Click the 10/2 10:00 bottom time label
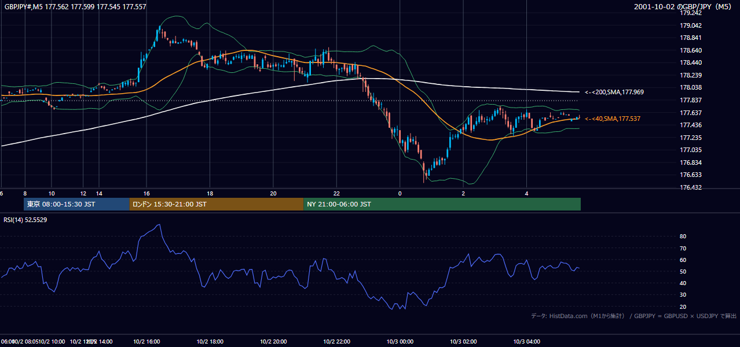 (52, 342)
